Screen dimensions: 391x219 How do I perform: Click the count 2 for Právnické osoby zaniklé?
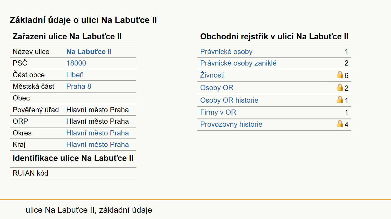tap(346, 63)
